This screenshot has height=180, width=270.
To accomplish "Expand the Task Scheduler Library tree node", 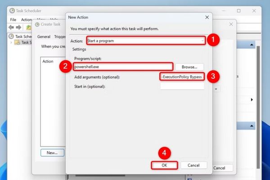I will tap(11, 42).
